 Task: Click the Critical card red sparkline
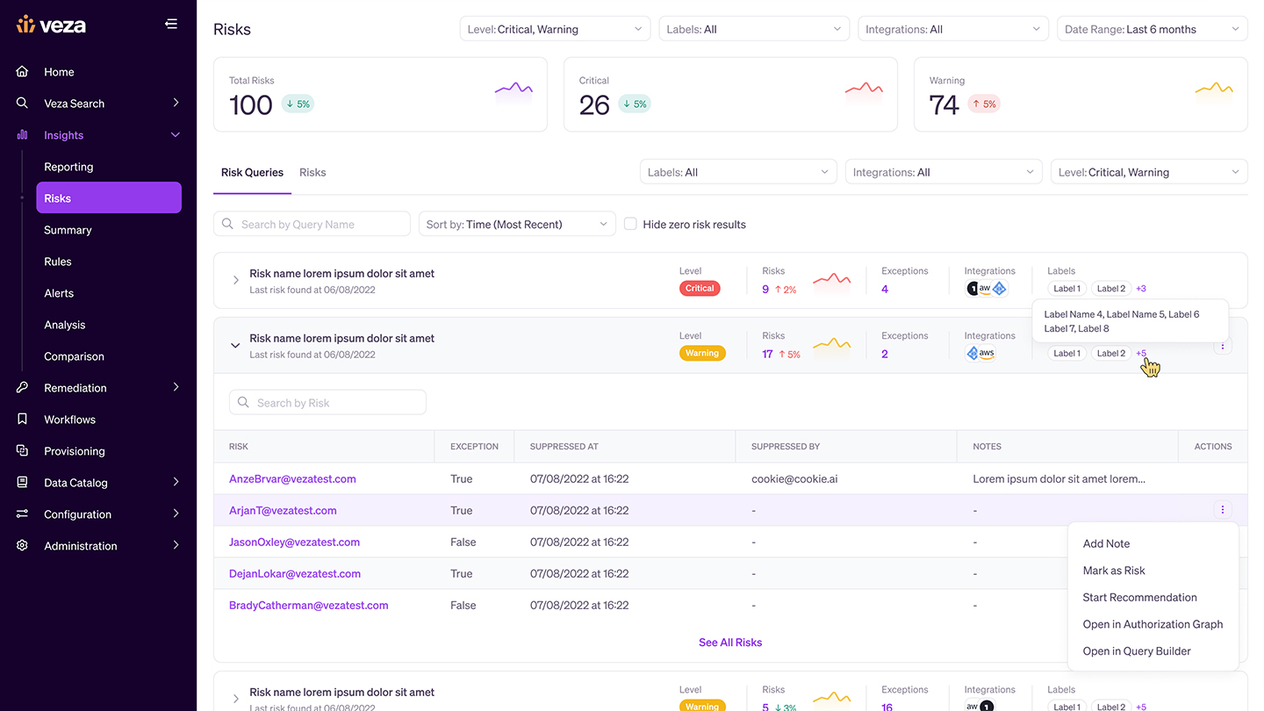coord(864,89)
